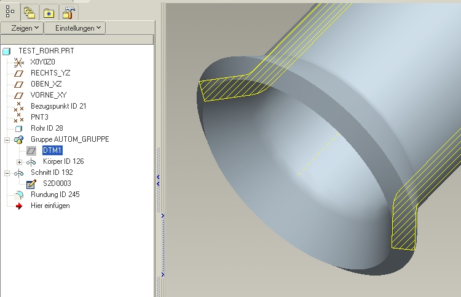Viewport: 461px width, 297px height.
Task: Click the OBEN_XZ datum plane icon
Action: [19, 85]
